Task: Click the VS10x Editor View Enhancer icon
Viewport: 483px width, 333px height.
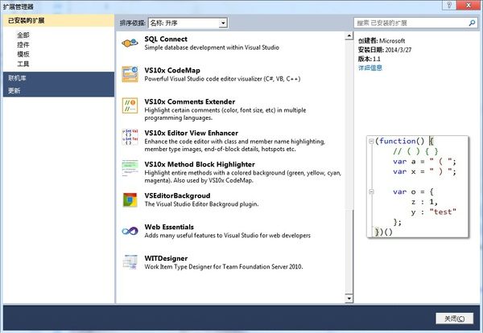Action: click(130, 137)
